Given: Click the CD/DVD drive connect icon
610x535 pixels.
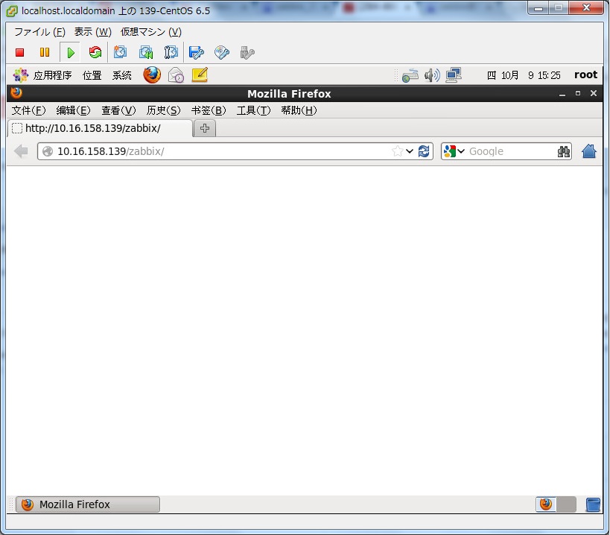Looking at the screenshot, I should click(222, 52).
